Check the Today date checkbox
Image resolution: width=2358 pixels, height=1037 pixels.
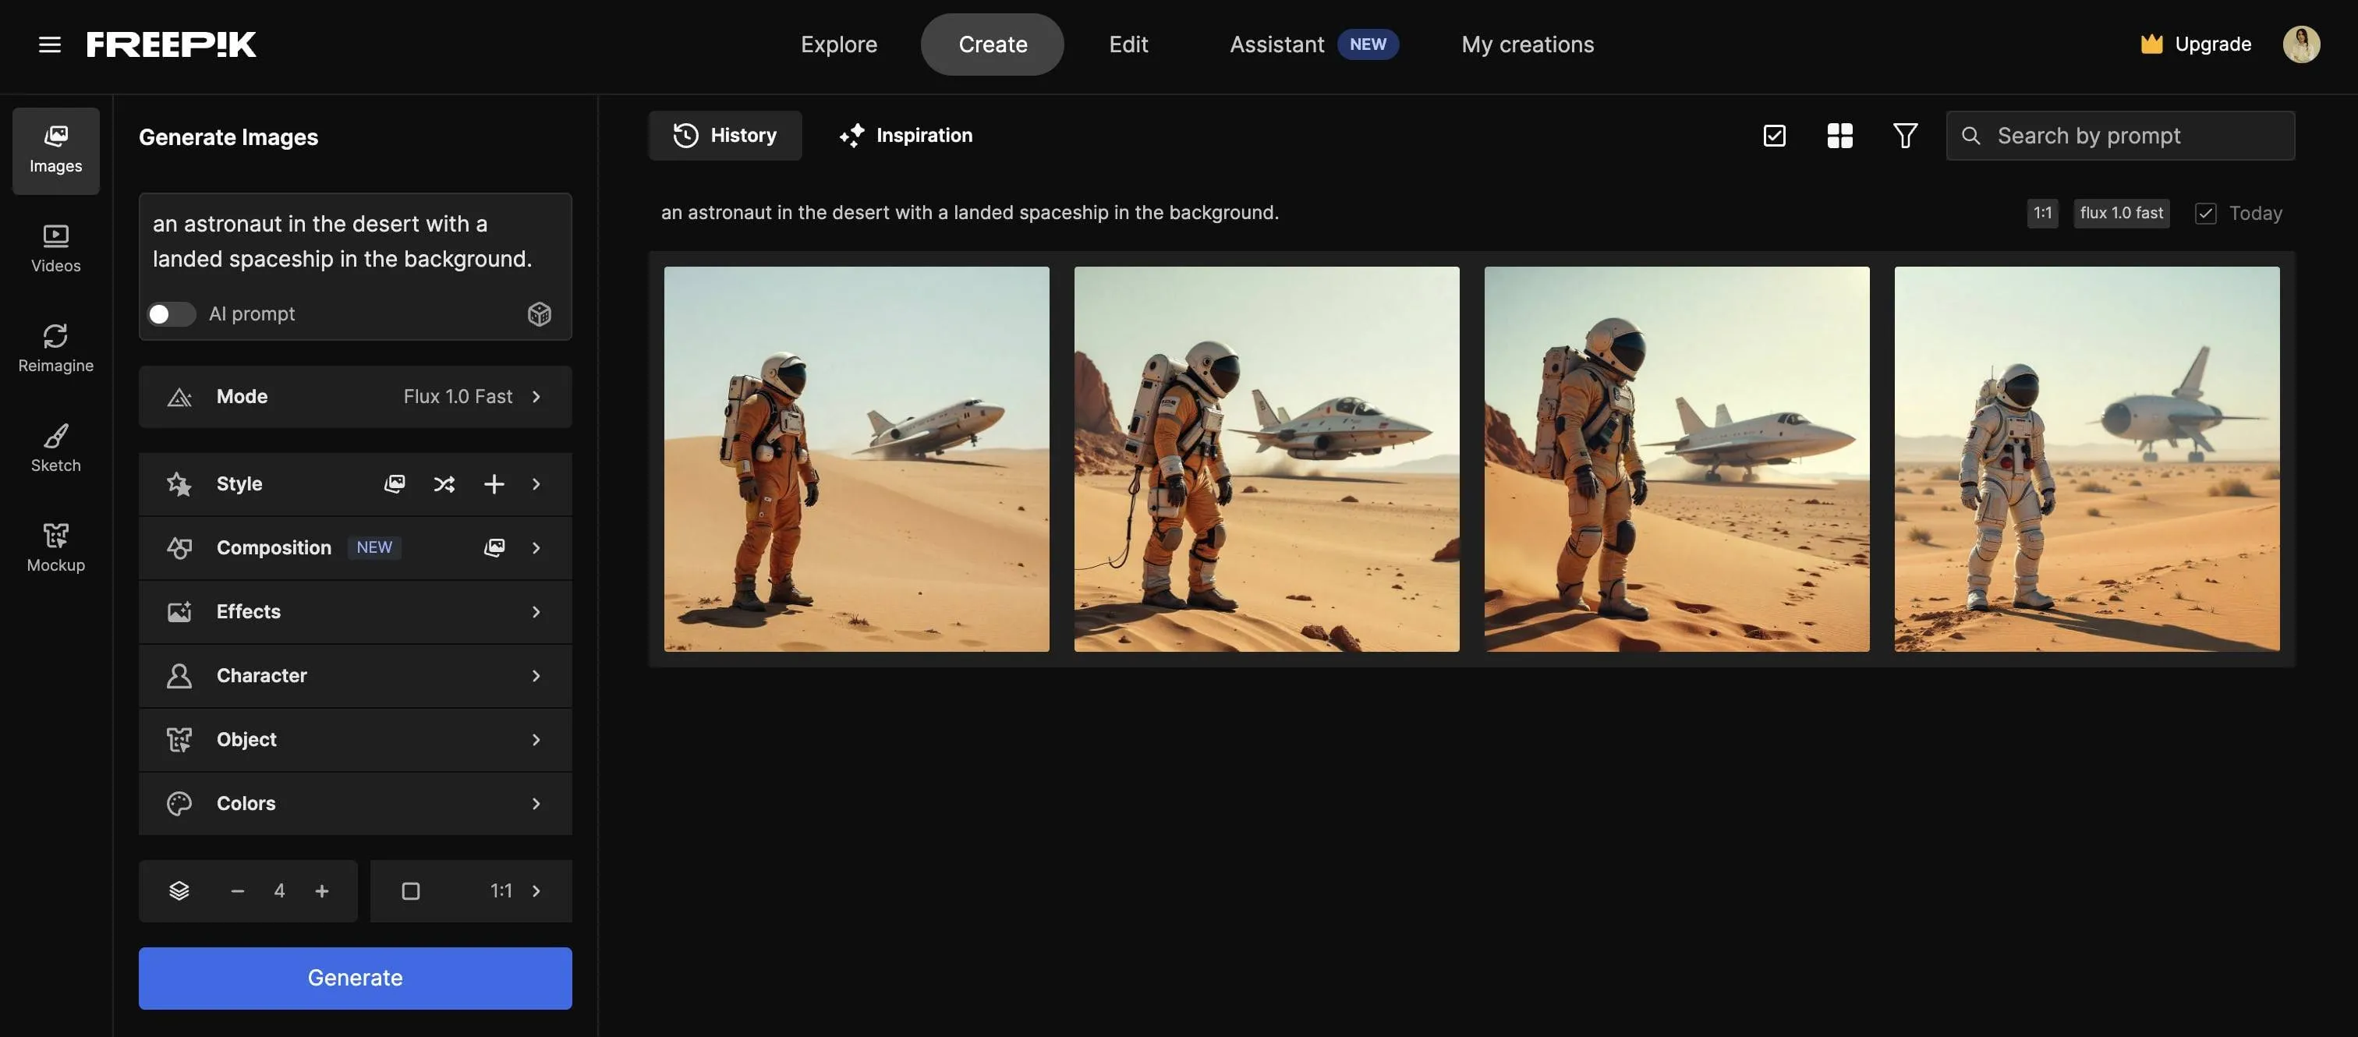(x=2205, y=214)
